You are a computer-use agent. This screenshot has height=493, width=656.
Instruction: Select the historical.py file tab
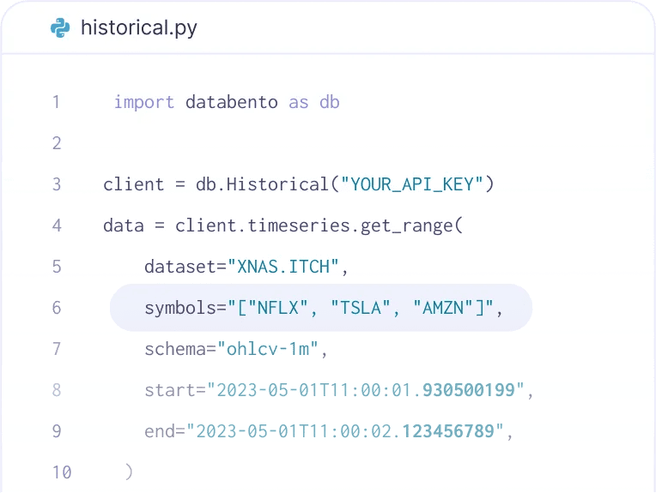tap(124, 28)
